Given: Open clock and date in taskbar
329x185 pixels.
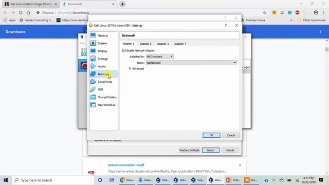Looking at the screenshot, I should (x=308, y=180).
